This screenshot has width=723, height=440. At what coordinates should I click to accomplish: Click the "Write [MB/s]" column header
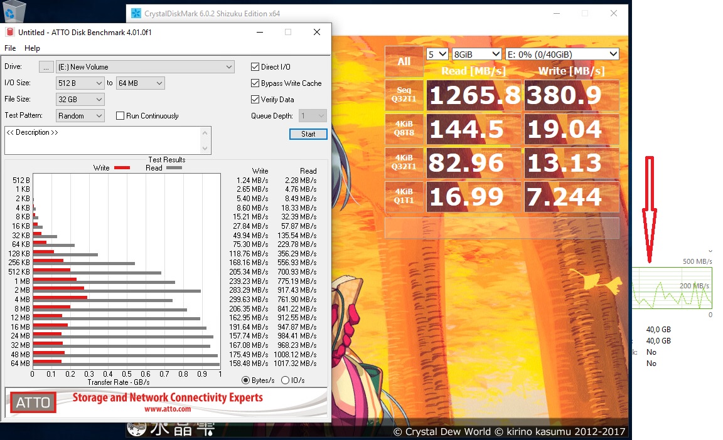[x=571, y=71]
